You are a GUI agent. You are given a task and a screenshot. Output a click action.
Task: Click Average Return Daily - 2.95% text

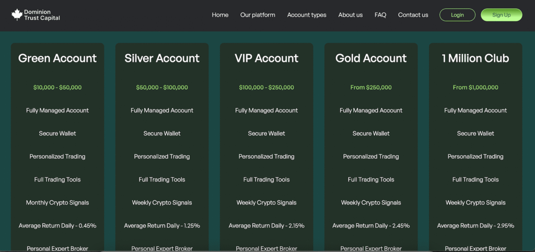coord(475,225)
